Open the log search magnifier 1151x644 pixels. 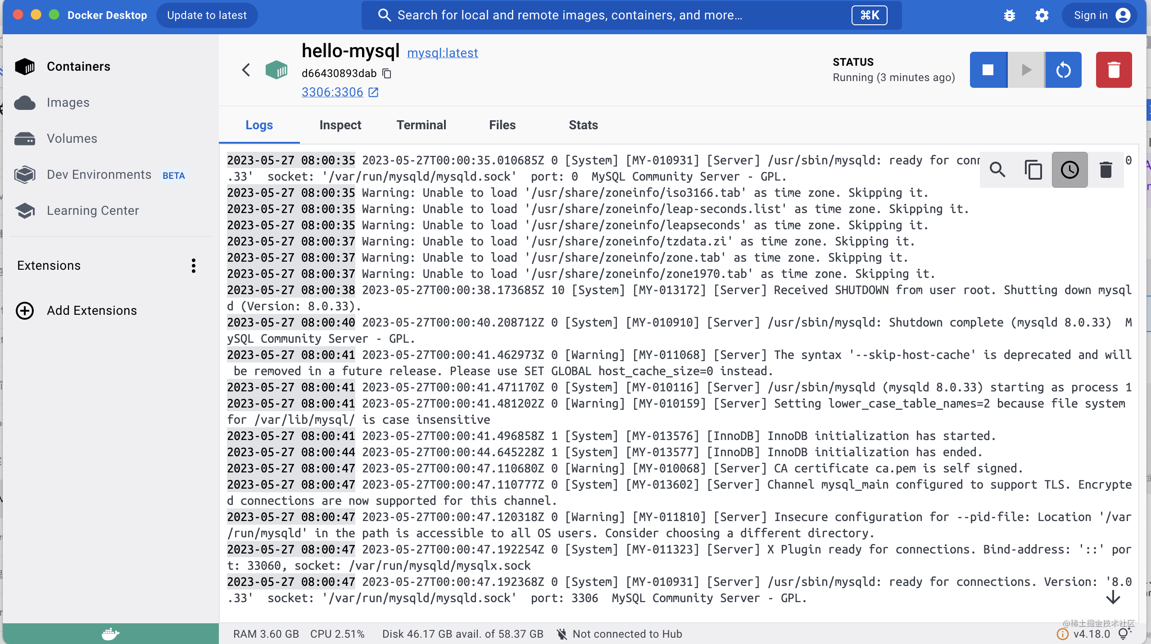(997, 170)
